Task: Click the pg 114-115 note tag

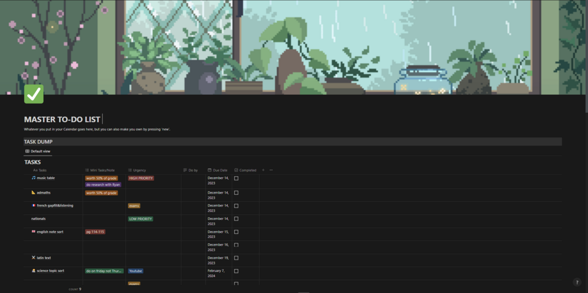Action: (95, 232)
